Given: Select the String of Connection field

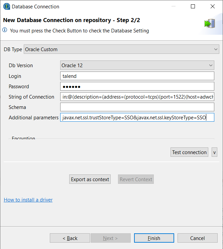Looking at the screenshot, I should pyautogui.click(x=137, y=97).
